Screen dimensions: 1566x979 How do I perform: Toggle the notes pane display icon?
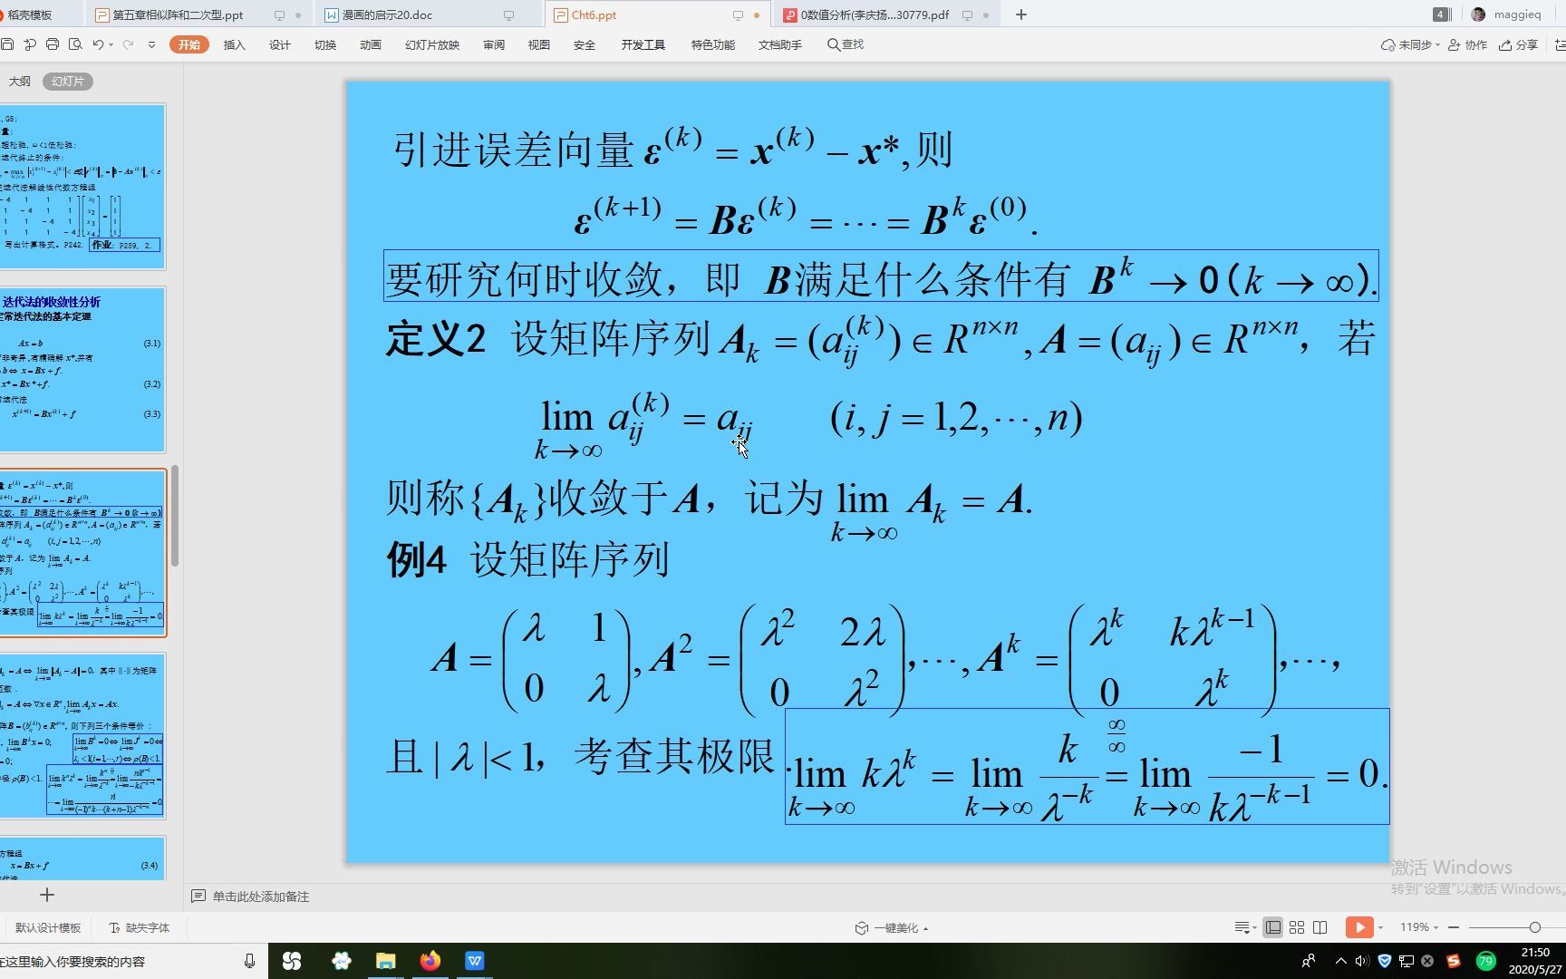coord(1246,927)
